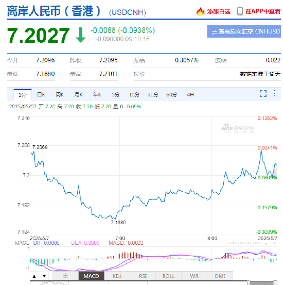283x285 pixels.
Task: Click the 今开 value 7.2096
Action: (x=45, y=60)
